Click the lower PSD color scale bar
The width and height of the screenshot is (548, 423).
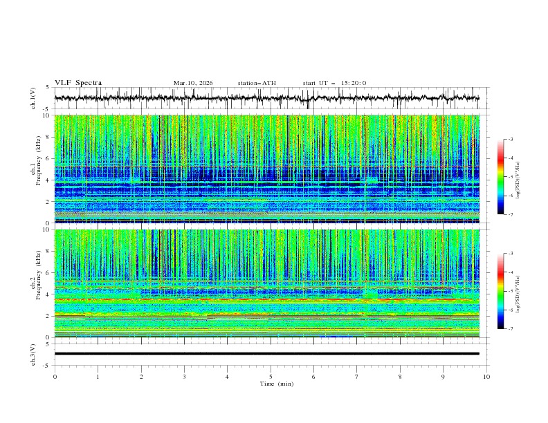click(500, 291)
